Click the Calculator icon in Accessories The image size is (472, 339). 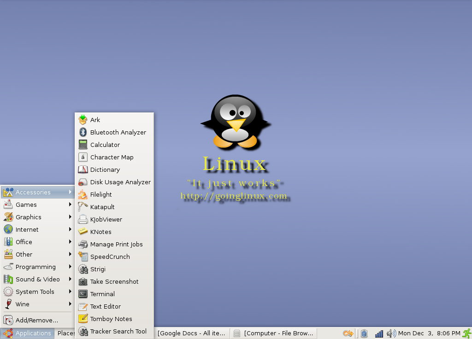83,145
